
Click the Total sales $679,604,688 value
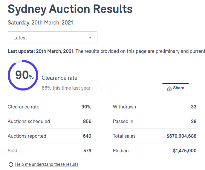pyautogui.click(x=181, y=136)
